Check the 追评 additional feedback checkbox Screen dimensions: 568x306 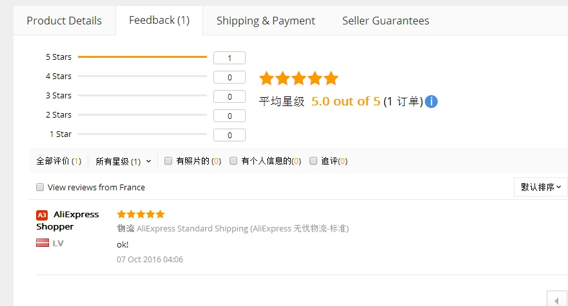[x=313, y=161]
